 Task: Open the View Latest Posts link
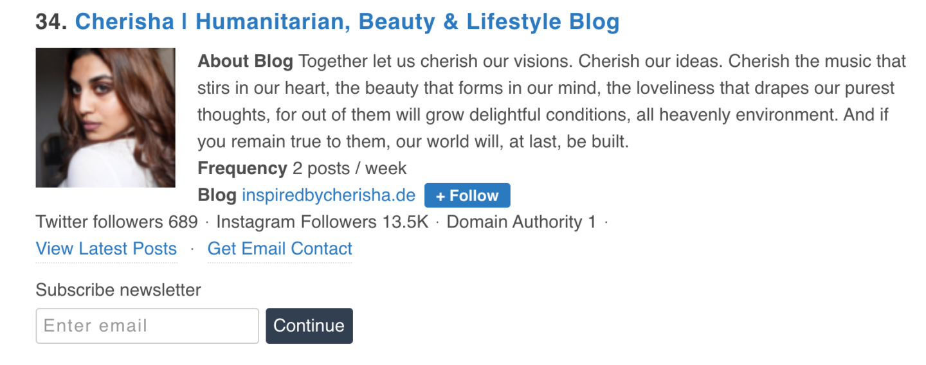106,249
